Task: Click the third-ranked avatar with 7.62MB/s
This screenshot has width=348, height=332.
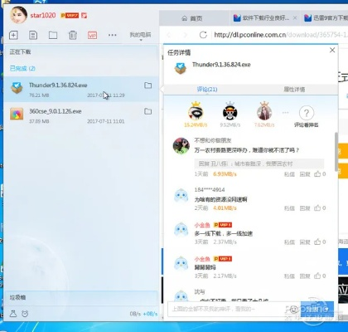Action: click(264, 112)
